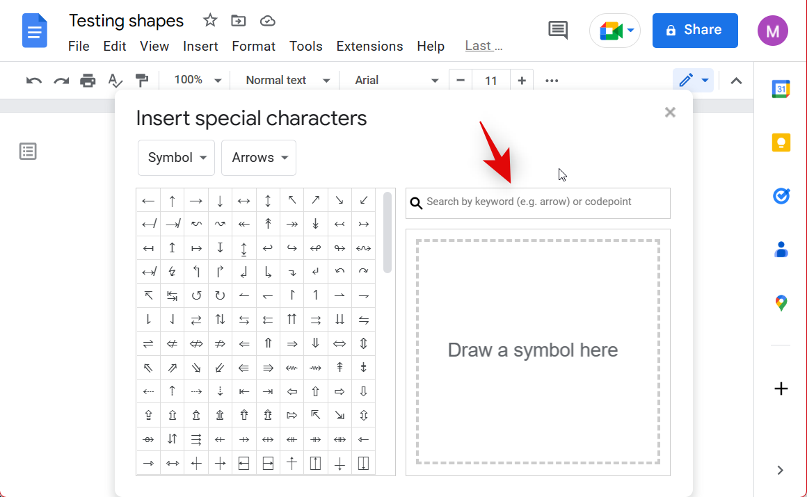Viewport: 807px width, 497px height.
Task: Insert the north east arrow symbol
Action: pos(315,201)
